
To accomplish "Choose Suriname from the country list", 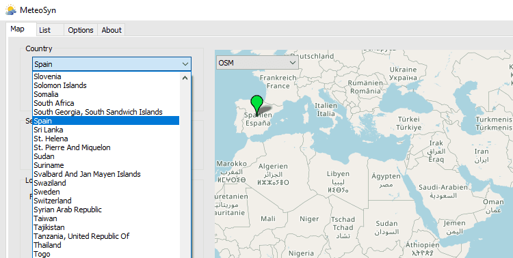I will [106, 165].
